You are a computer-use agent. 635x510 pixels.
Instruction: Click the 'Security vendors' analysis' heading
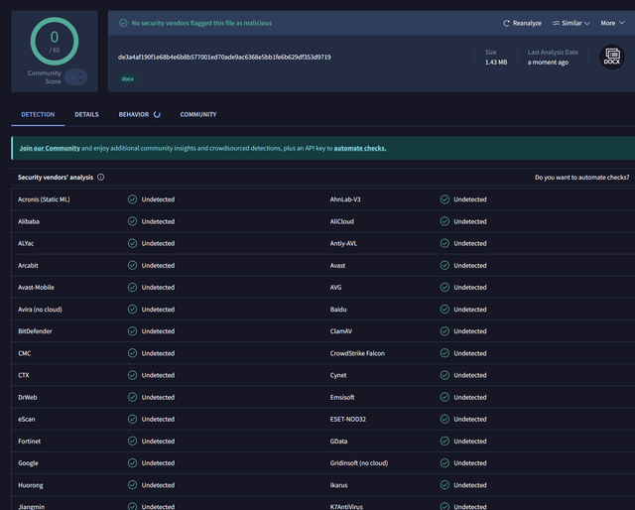click(56, 177)
